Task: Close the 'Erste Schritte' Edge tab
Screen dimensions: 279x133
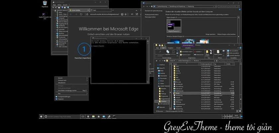Action: pos(88,10)
